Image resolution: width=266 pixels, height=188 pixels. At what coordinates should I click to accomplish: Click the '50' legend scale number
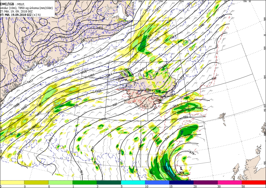coord(243,186)
